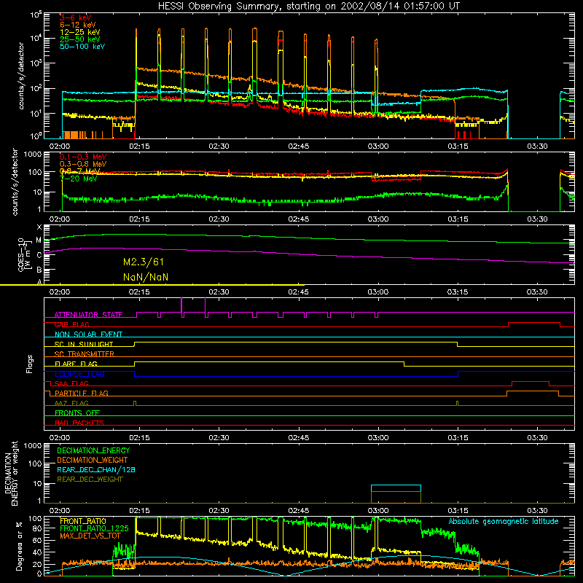The width and height of the screenshot is (583, 583).
Task: Select the GAP_FLAG label
Action: (x=71, y=324)
